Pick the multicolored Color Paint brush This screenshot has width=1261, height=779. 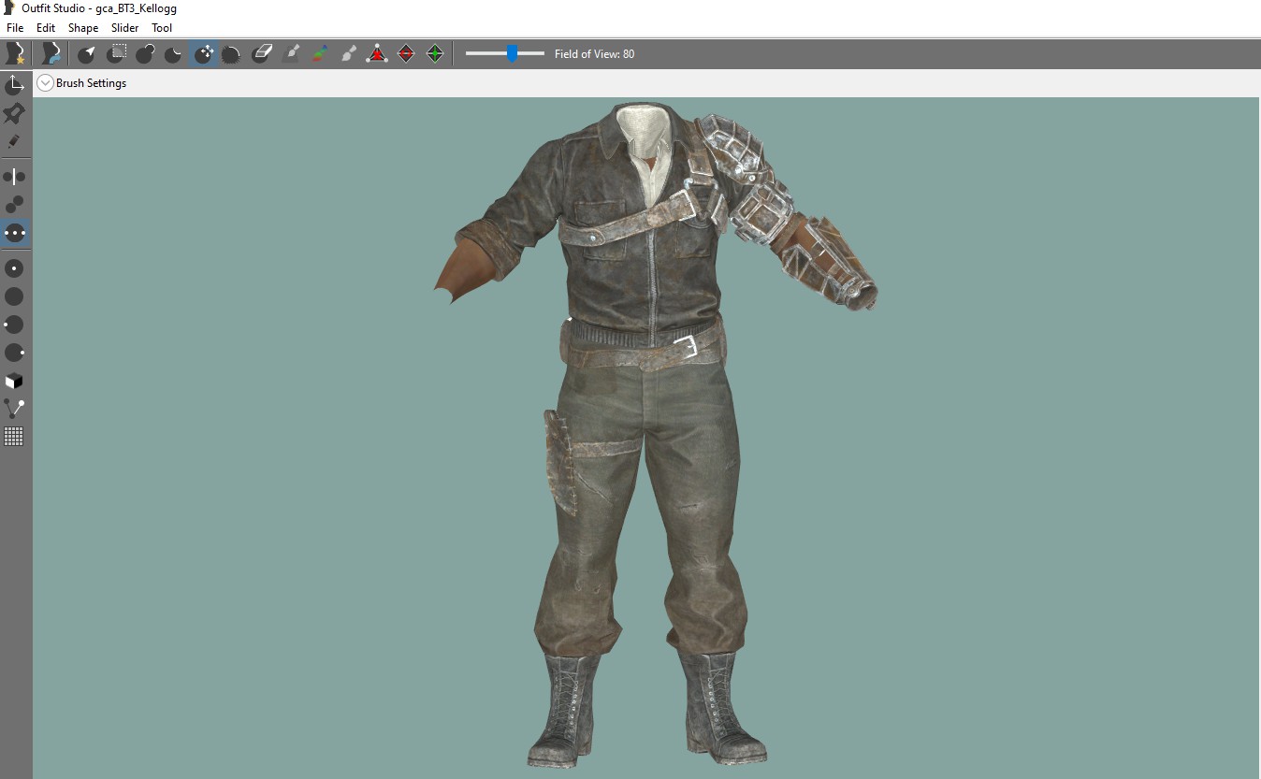(x=320, y=53)
